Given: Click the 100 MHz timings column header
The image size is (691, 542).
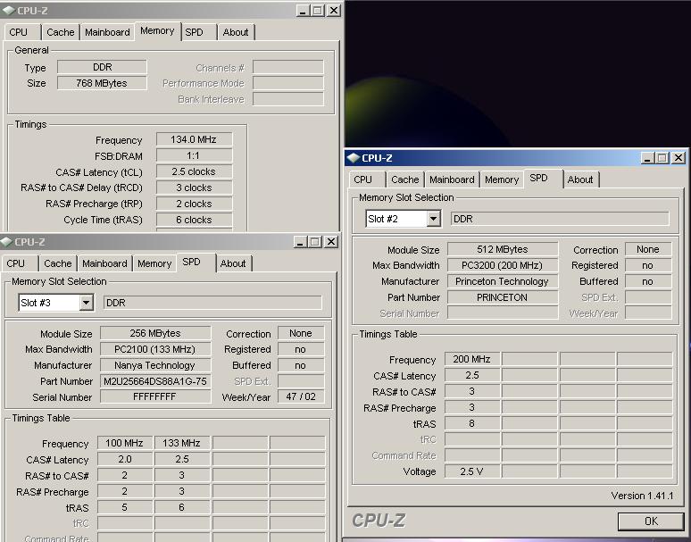Looking at the screenshot, I should coord(125,443).
